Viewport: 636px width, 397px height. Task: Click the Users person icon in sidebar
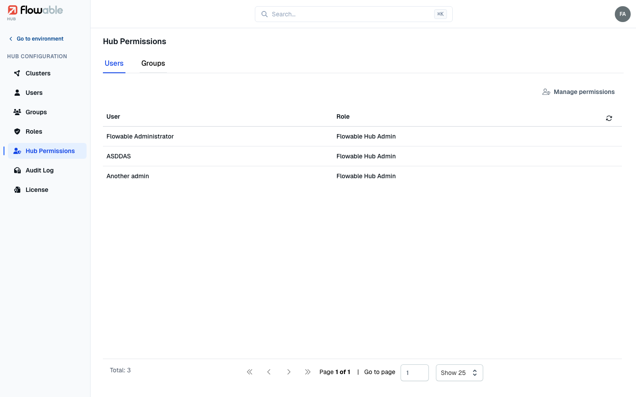click(17, 93)
